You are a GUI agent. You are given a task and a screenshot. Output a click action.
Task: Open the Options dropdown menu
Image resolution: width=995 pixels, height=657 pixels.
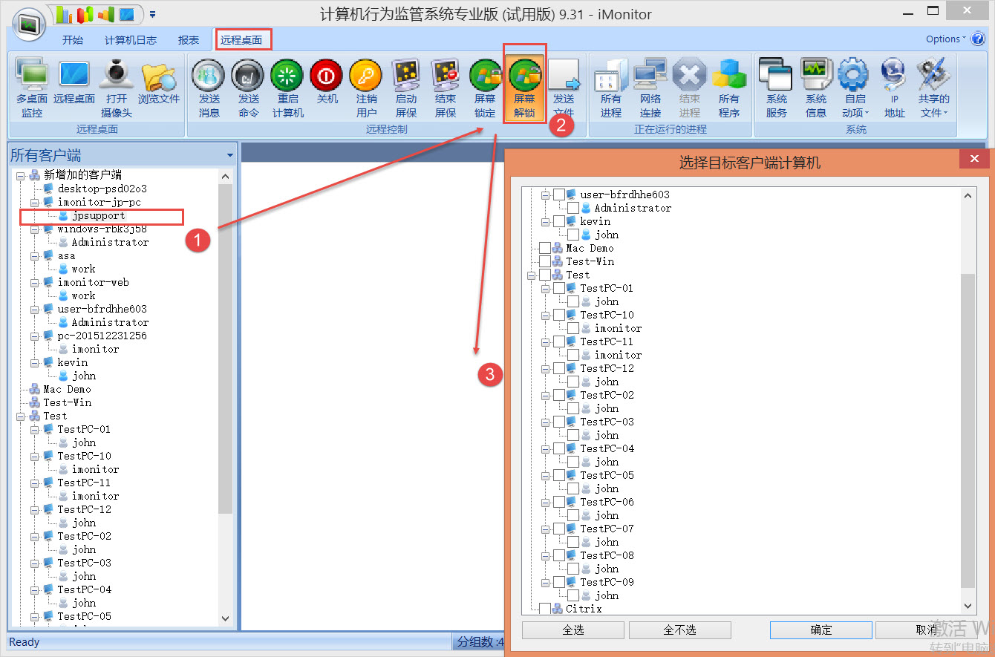(x=946, y=39)
